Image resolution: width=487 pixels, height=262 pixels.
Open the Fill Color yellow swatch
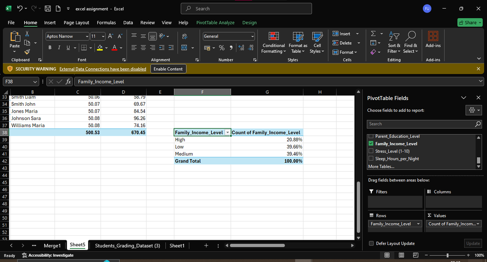[100, 48]
